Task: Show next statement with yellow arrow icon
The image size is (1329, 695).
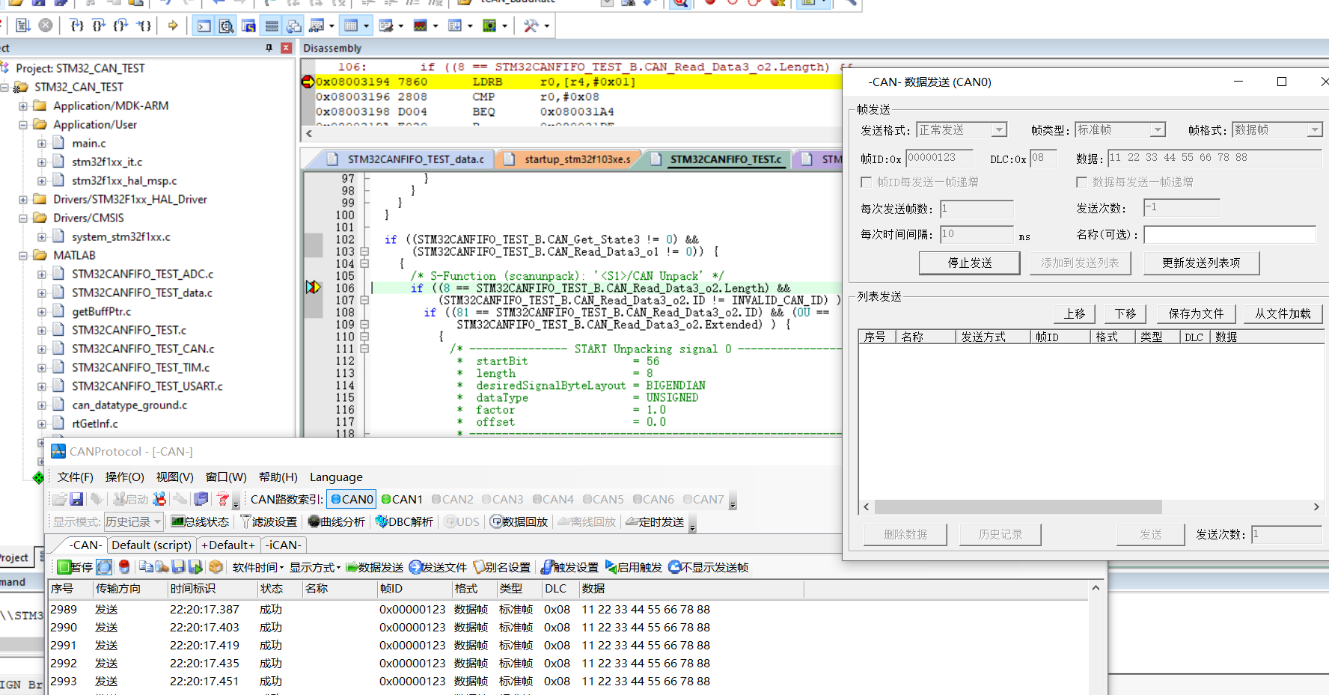Action: pyautogui.click(x=173, y=25)
